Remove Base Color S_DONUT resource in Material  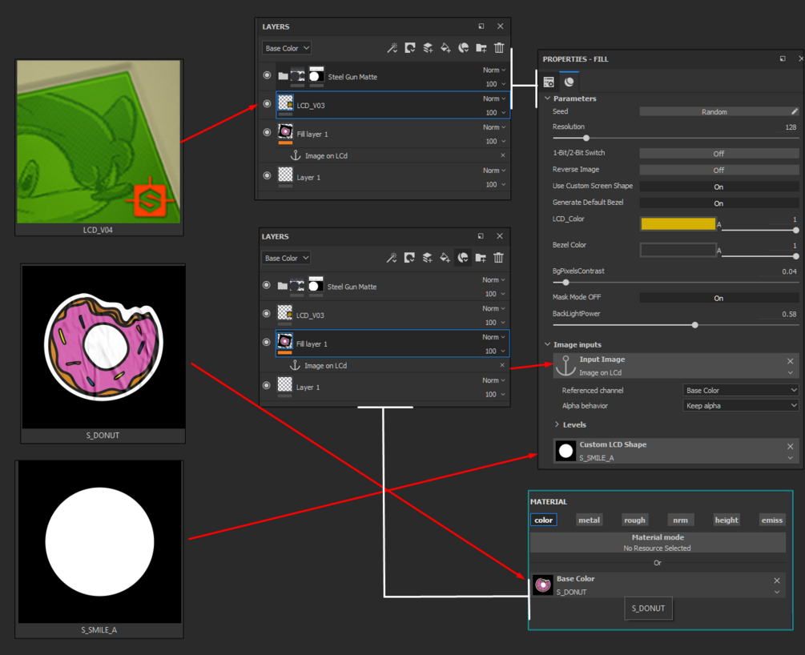click(777, 580)
